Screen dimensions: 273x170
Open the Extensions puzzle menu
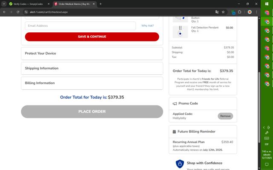pos(240,12)
